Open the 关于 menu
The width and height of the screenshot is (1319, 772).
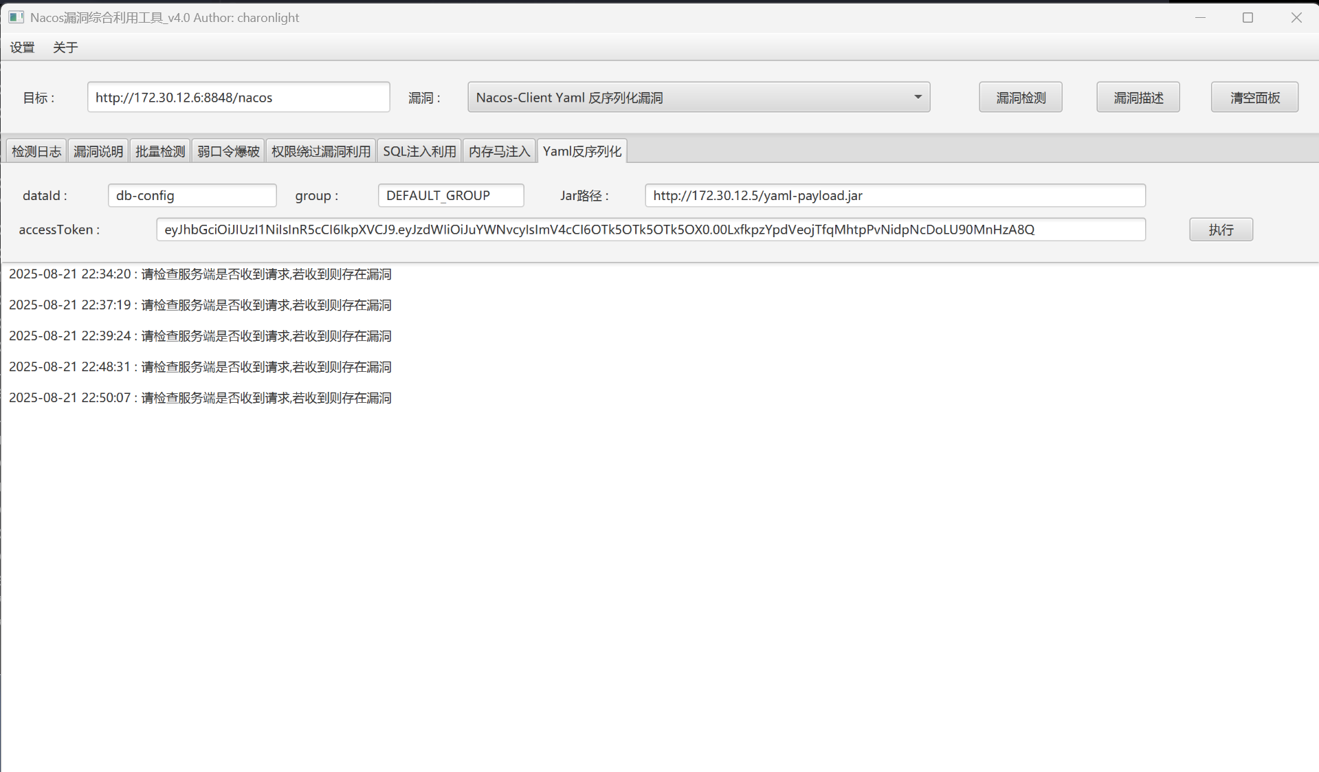tap(65, 47)
